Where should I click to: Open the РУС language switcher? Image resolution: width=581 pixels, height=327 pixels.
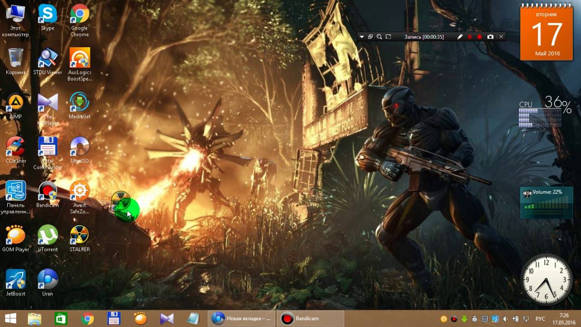tap(540, 319)
